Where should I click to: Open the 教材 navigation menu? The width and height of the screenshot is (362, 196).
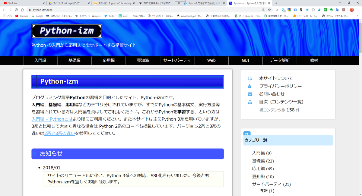coord(314,60)
